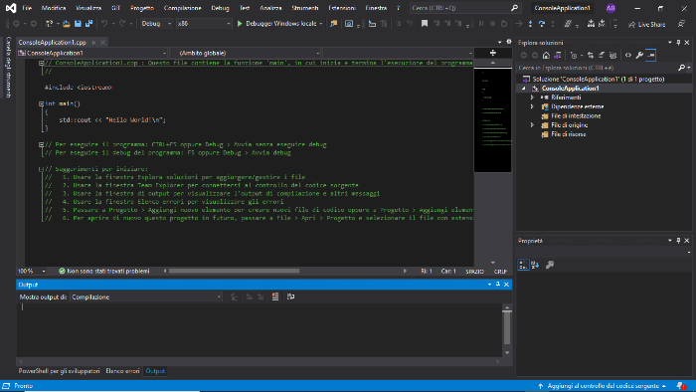Open the Strumenti menu
696x392 pixels.
click(x=305, y=8)
